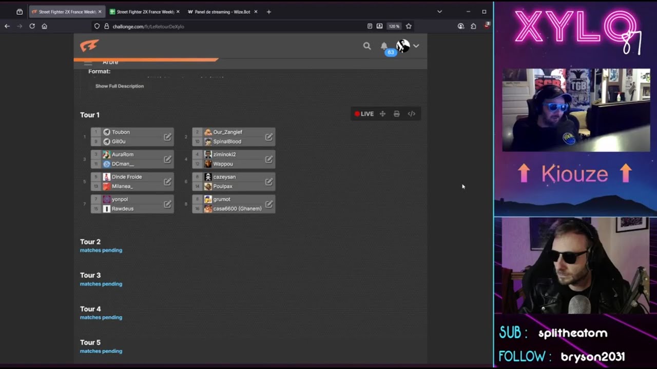Open the 120% zoom level control

[x=394, y=26]
